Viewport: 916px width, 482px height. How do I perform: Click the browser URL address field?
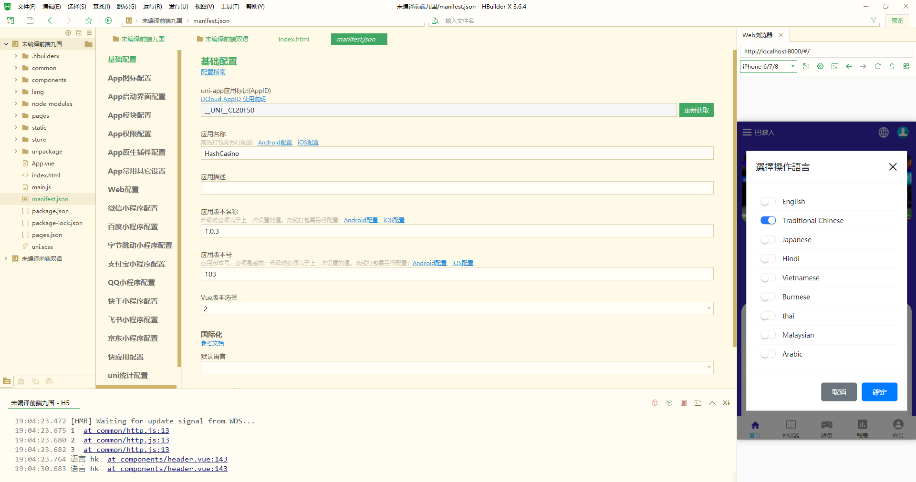click(x=826, y=51)
